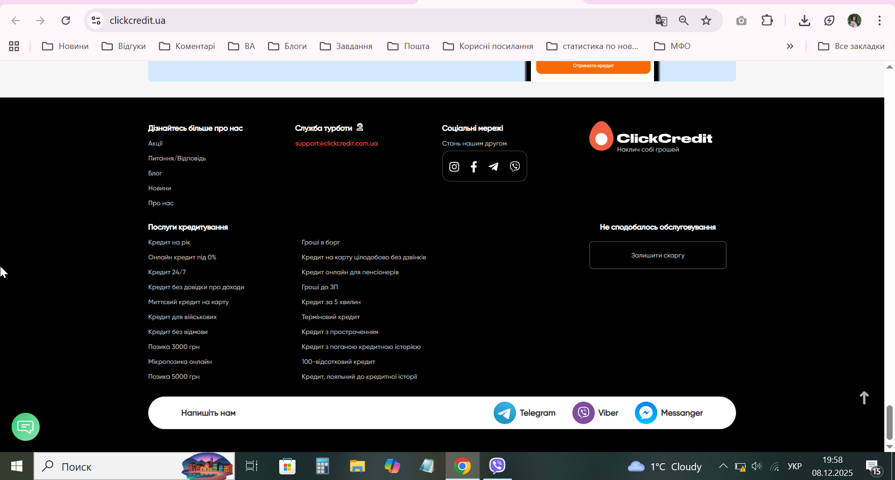The height and width of the screenshot is (480, 895).
Task: Contact via Telegram in the write-to-us bar
Action: [524, 413]
